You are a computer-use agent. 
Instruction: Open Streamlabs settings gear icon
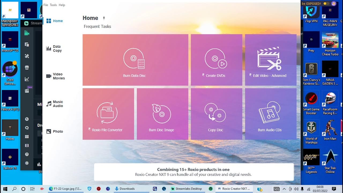pos(27,163)
